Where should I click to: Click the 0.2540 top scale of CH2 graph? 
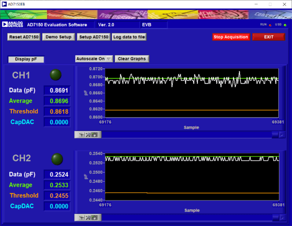[96, 154]
